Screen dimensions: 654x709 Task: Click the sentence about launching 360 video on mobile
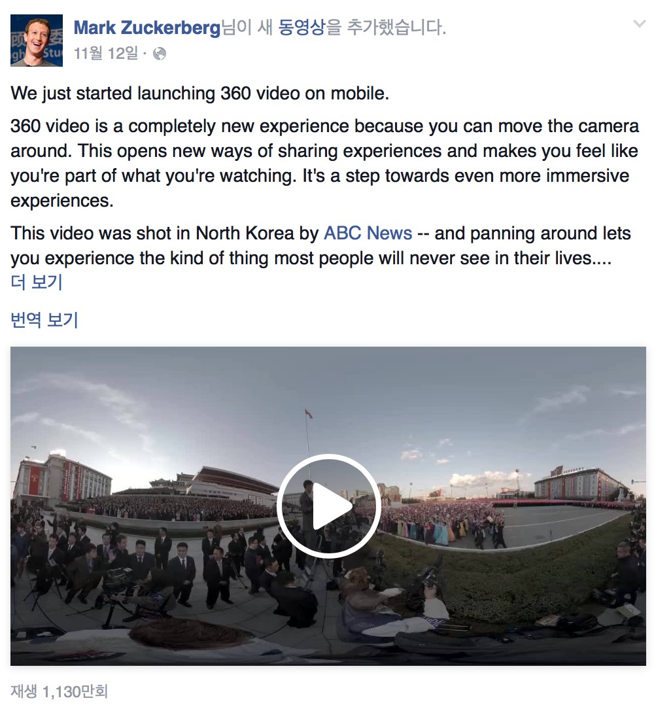pyautogui.click(x=199, y=94)
